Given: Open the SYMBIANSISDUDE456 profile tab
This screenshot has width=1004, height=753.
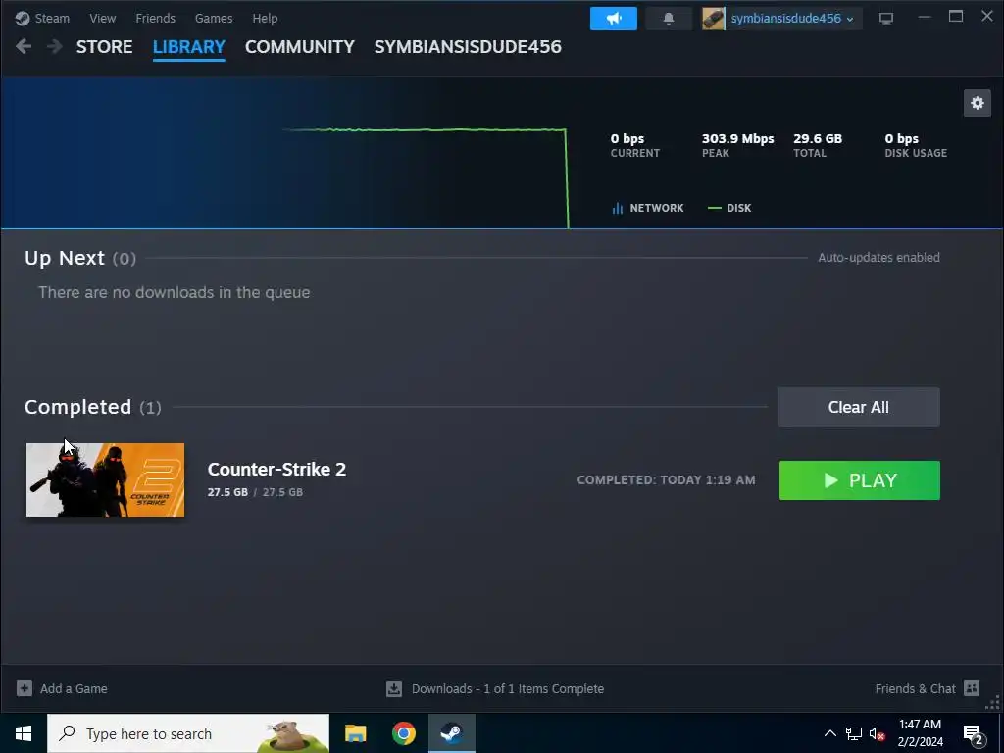Looking at the screenshot, I should (468, 47).
